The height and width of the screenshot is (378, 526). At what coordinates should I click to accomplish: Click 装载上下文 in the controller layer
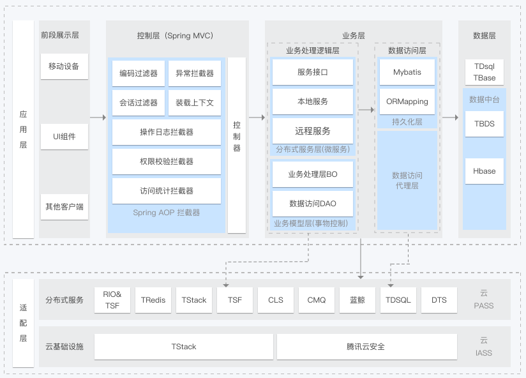pyautogui.click(x=195, y=103)
